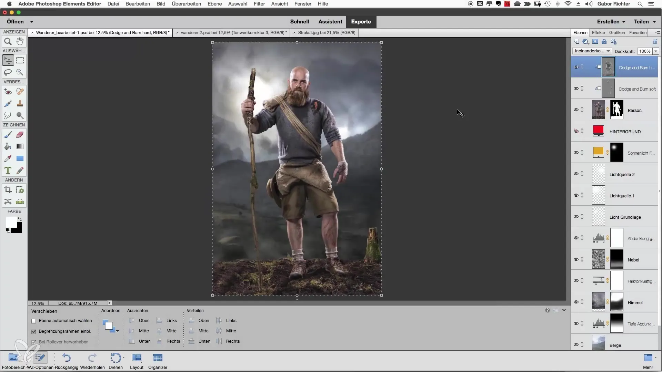
Task: Hide the Himmel layer
Action: coord(576,302)
